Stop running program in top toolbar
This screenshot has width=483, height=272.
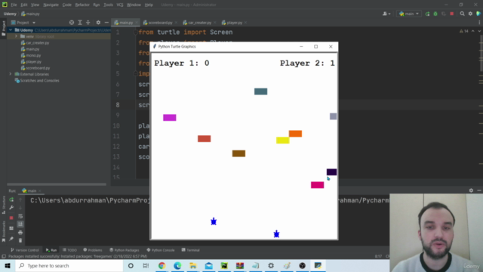[x=452, y=14]
